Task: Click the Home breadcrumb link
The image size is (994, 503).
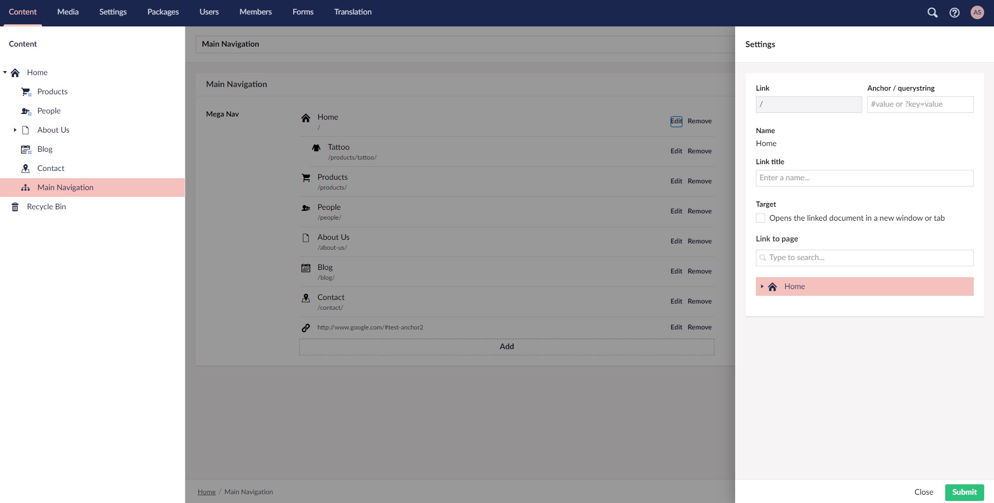Action: click(206, 492)
